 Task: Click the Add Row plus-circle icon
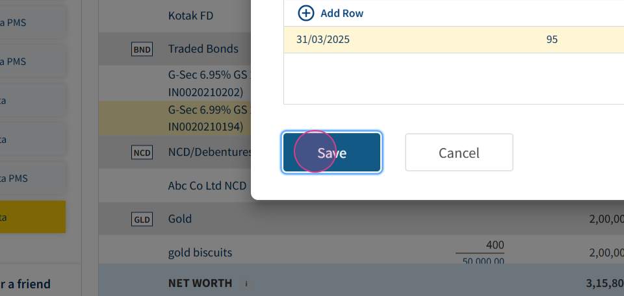(305, 13)
